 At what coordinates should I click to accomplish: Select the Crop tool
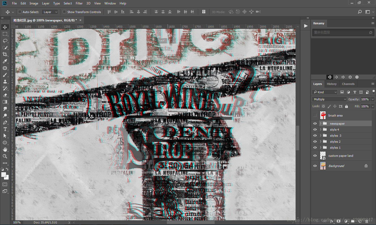[5, 54]
